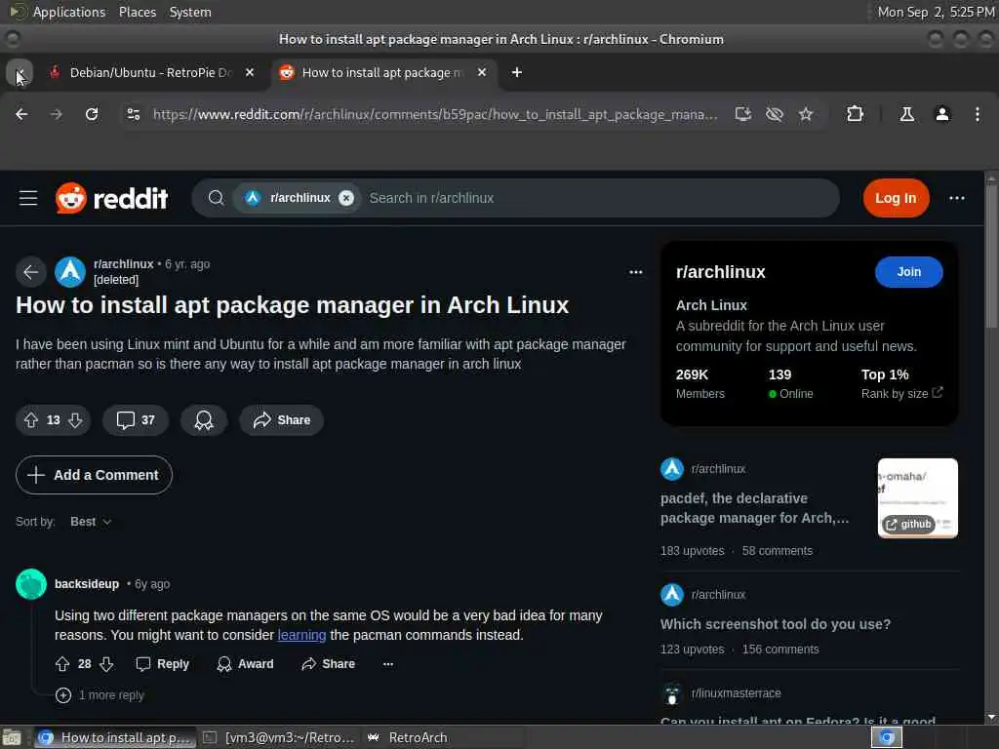Open Rank by size external link
The width and height of the screenshot is (999, 749).
pos(901,394)
